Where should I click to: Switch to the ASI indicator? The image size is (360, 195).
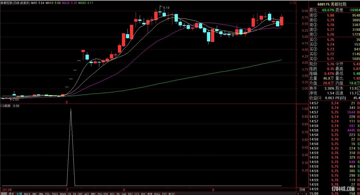87,194
